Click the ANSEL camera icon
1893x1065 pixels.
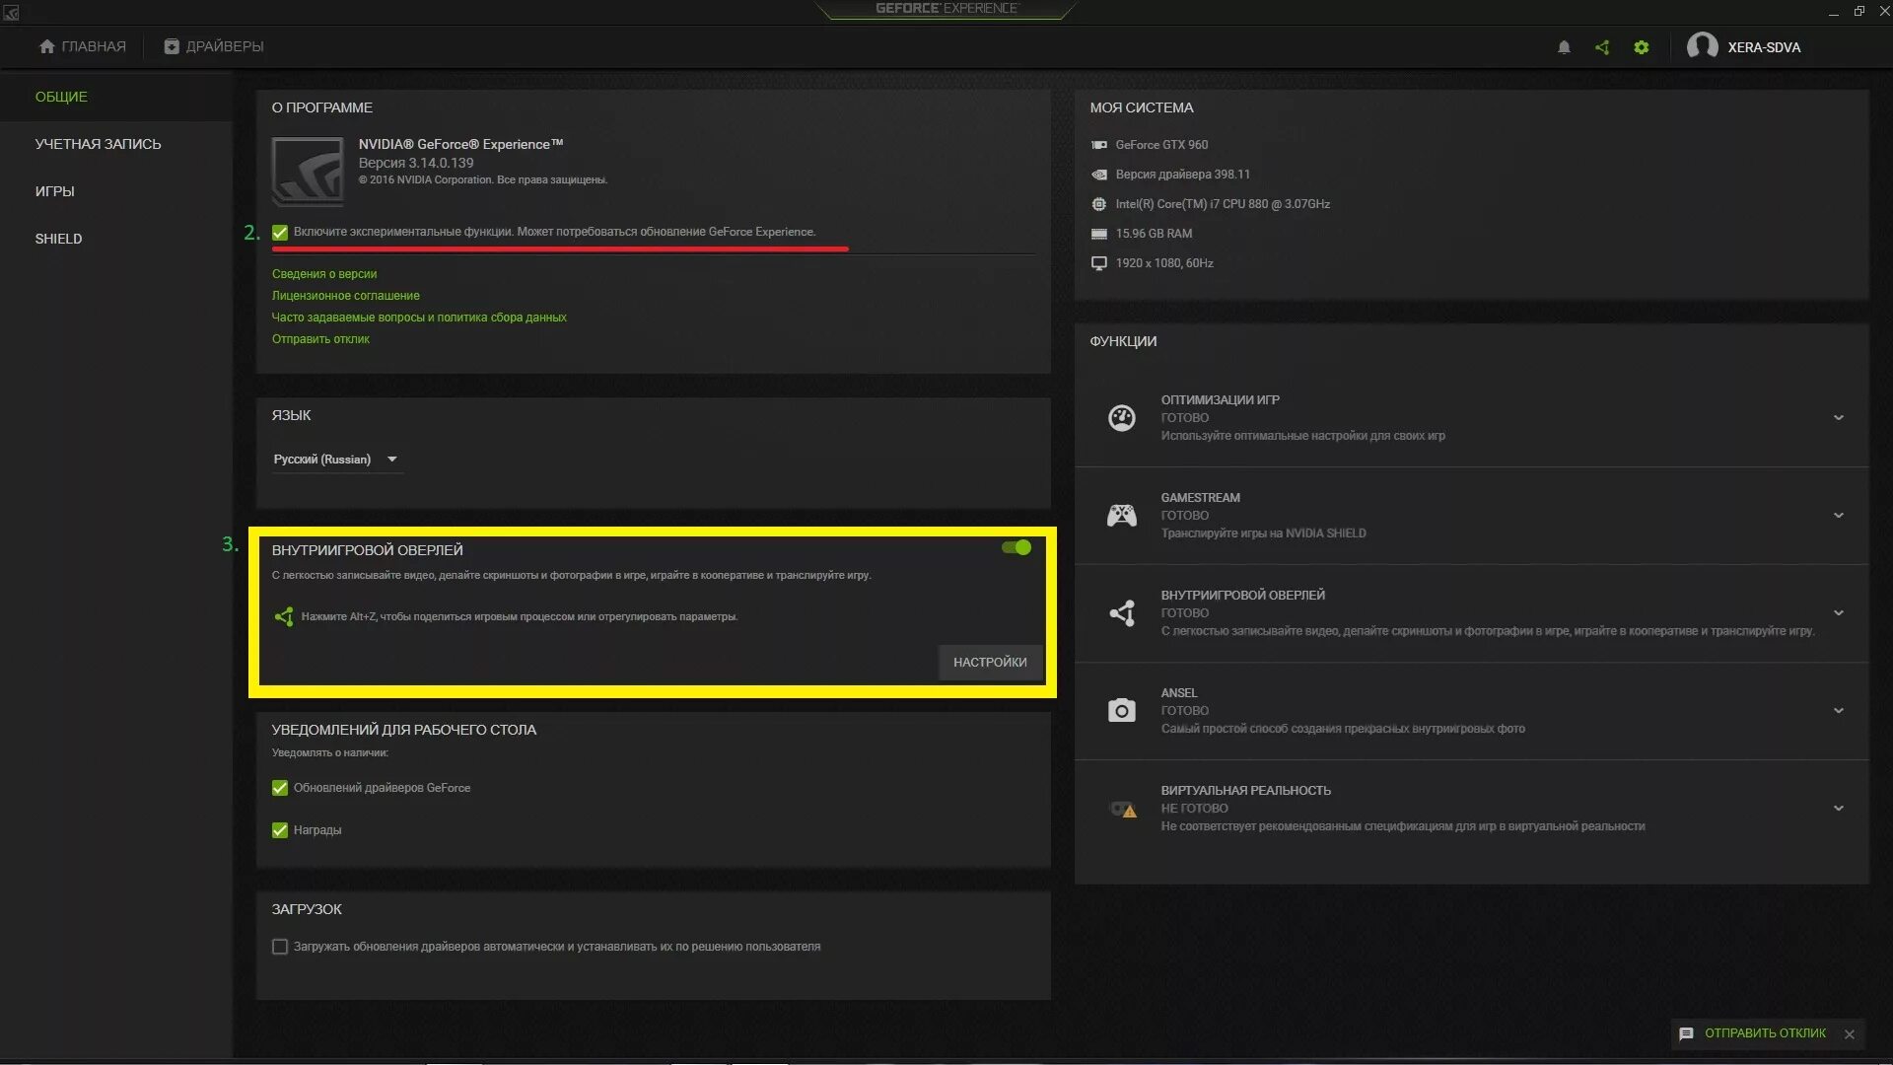click(x=1122, y=709)
